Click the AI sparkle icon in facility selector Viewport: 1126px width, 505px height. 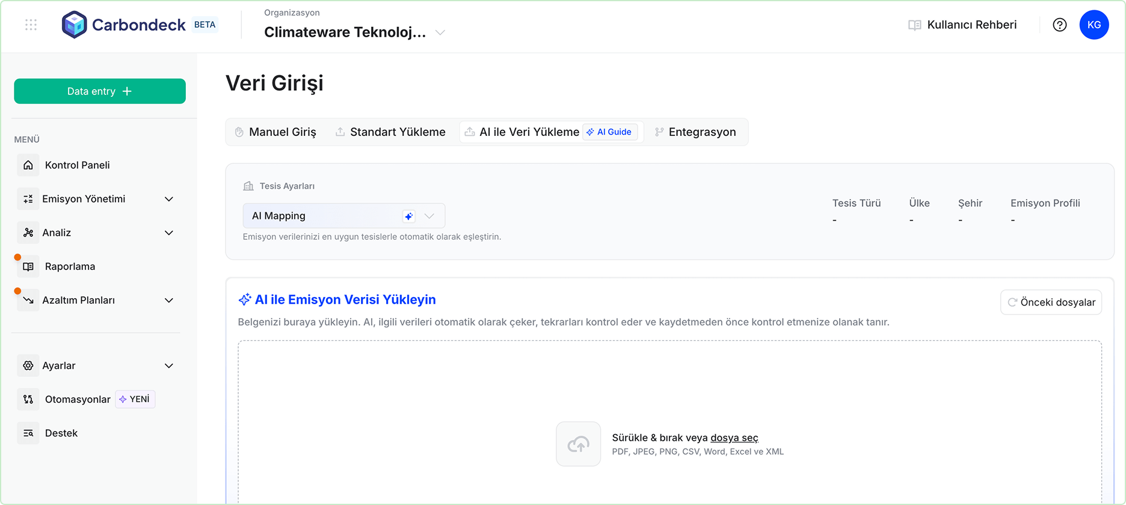point(408,216)
